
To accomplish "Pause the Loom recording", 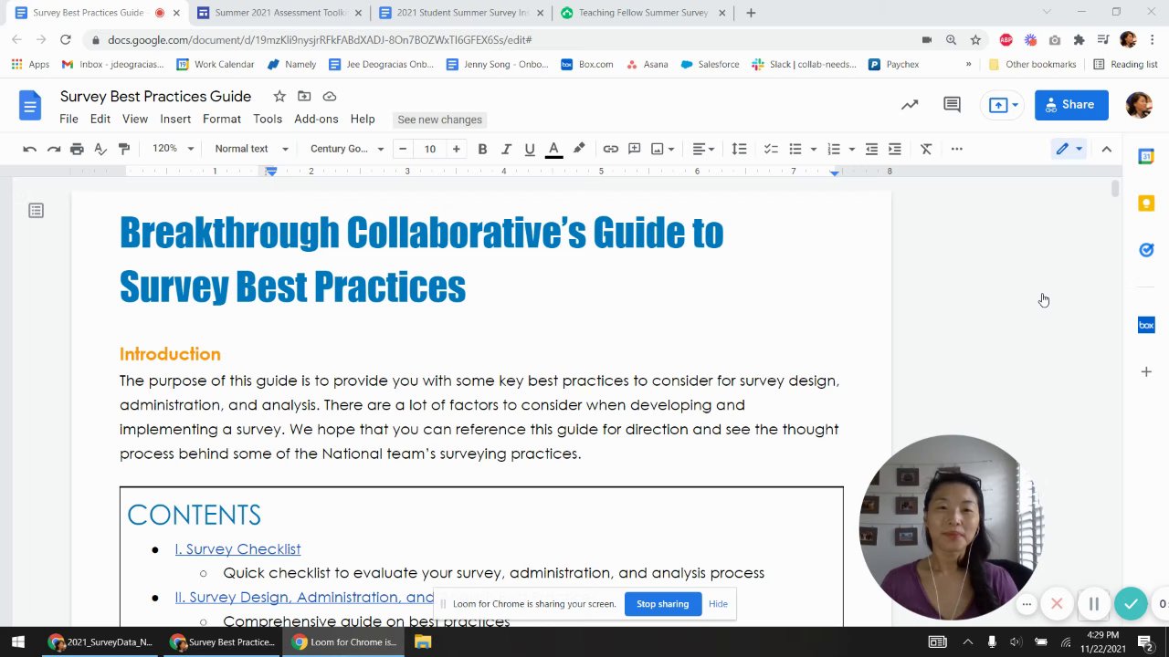I will point(1093,604).
